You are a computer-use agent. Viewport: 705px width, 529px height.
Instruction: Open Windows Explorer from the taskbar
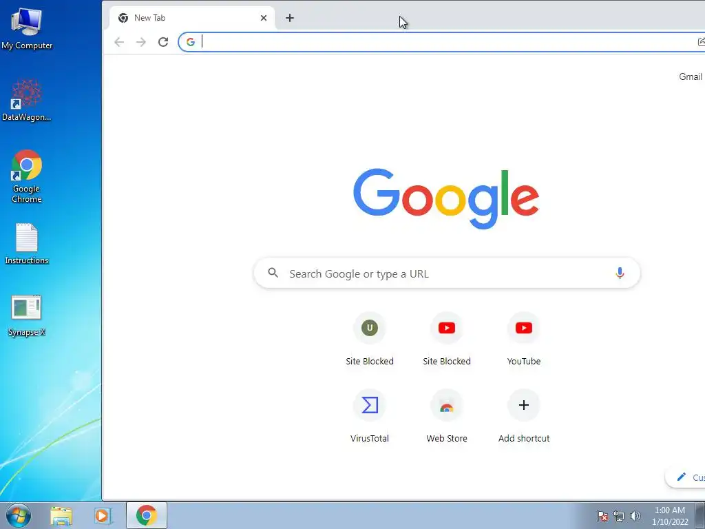pyautogui.click(x=61, y=515)
